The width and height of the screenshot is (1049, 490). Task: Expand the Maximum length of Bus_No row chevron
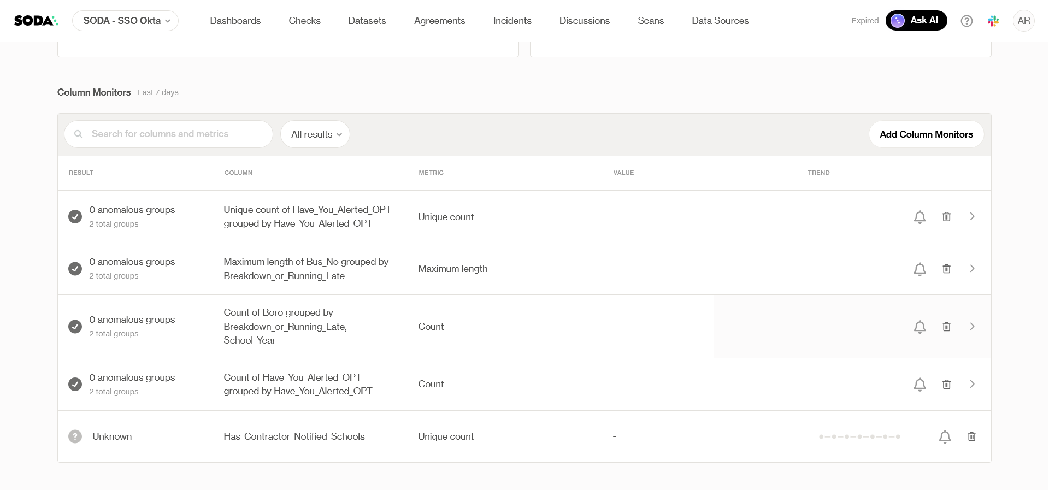tap(972, 269)
